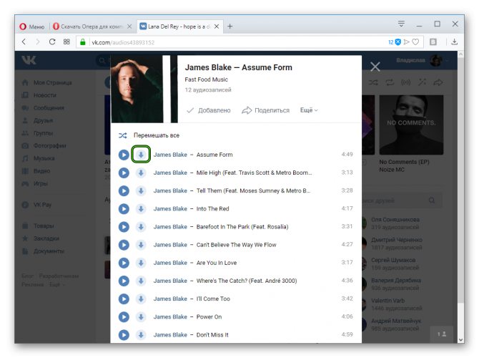
Task: Play Where's The Catch track
Action: click(x=124, y=281)
